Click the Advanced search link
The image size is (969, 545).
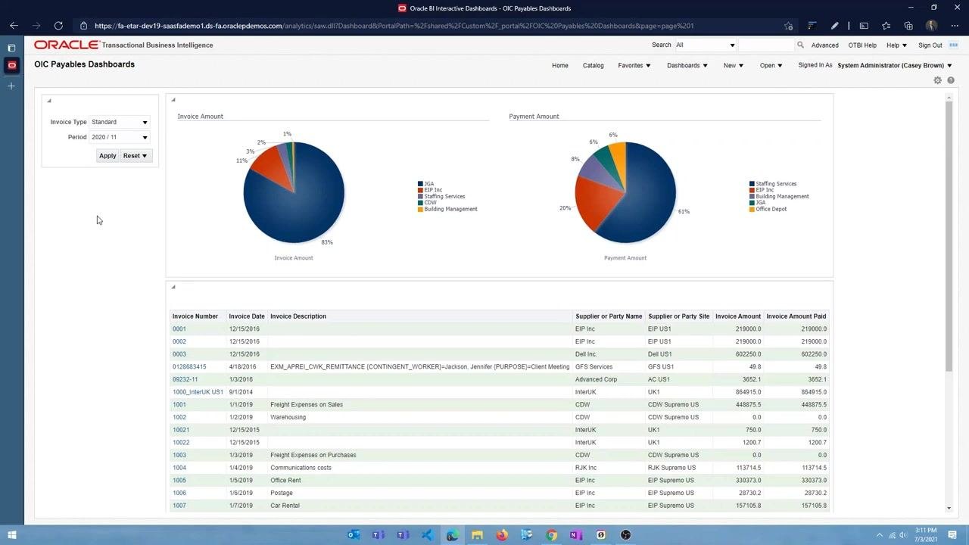(x=824, y=45)
